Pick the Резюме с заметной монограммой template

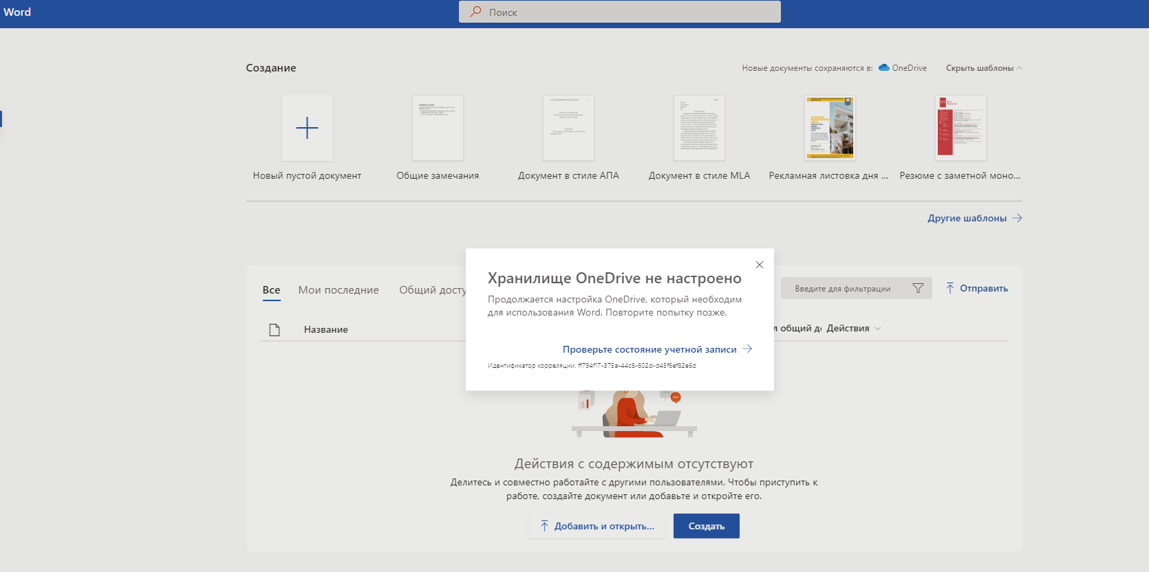click(960, 128)
